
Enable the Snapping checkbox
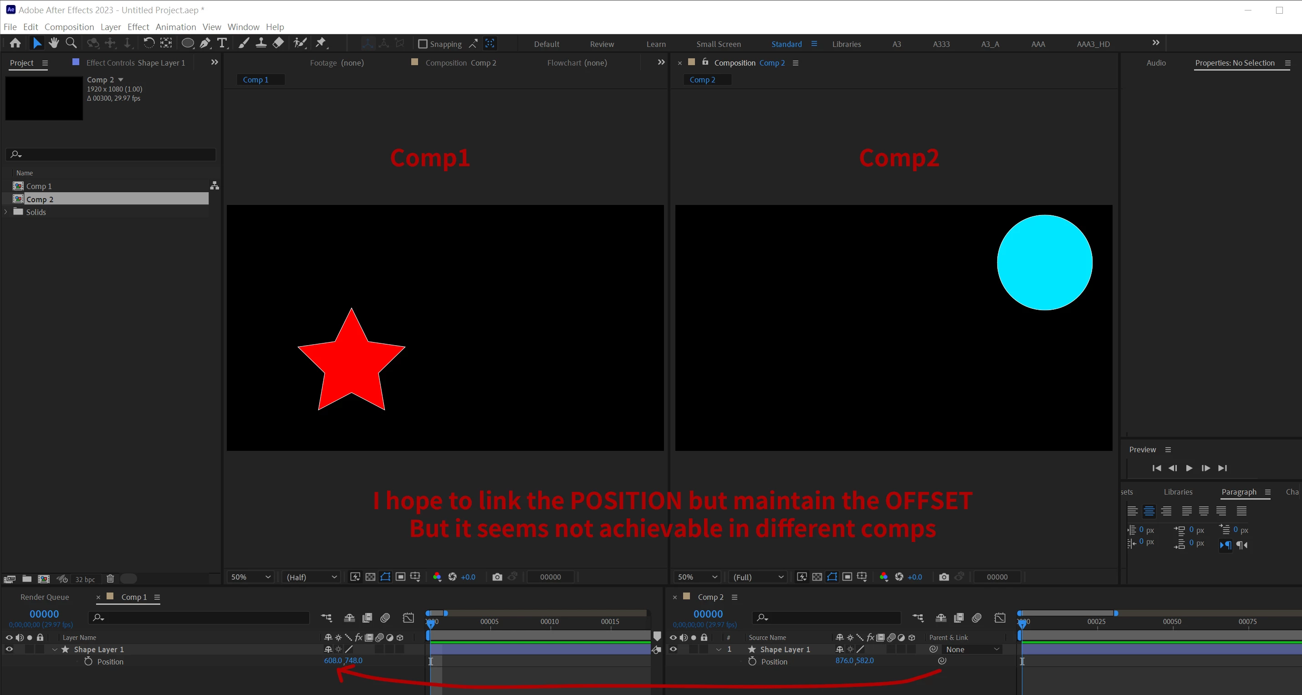point(423,44)
